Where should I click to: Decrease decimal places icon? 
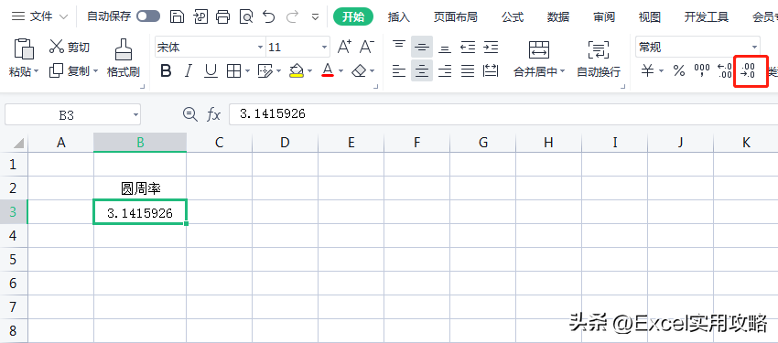pyautogui.click(x=748, y=70)
